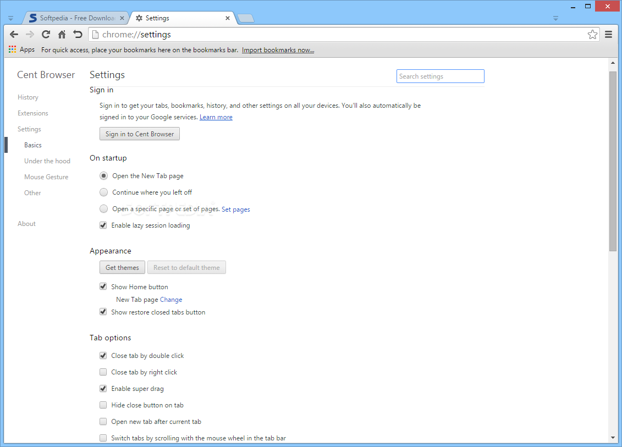Image resolution: width=622 pixels, height=447 pixels.
Task: Select Open a specific page radio option
Action: [x=103, y=208]
